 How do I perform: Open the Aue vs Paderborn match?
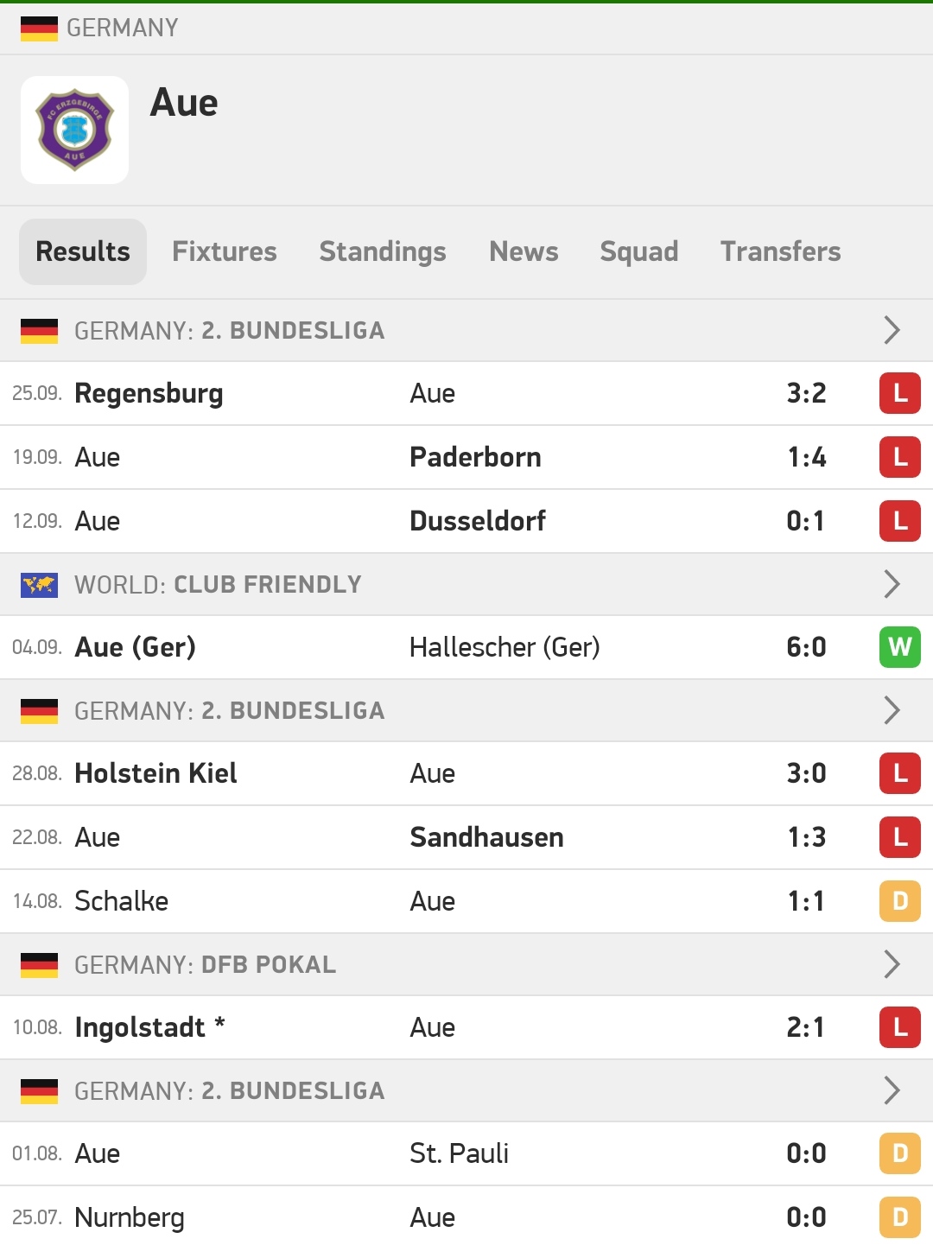coord(466,457)
